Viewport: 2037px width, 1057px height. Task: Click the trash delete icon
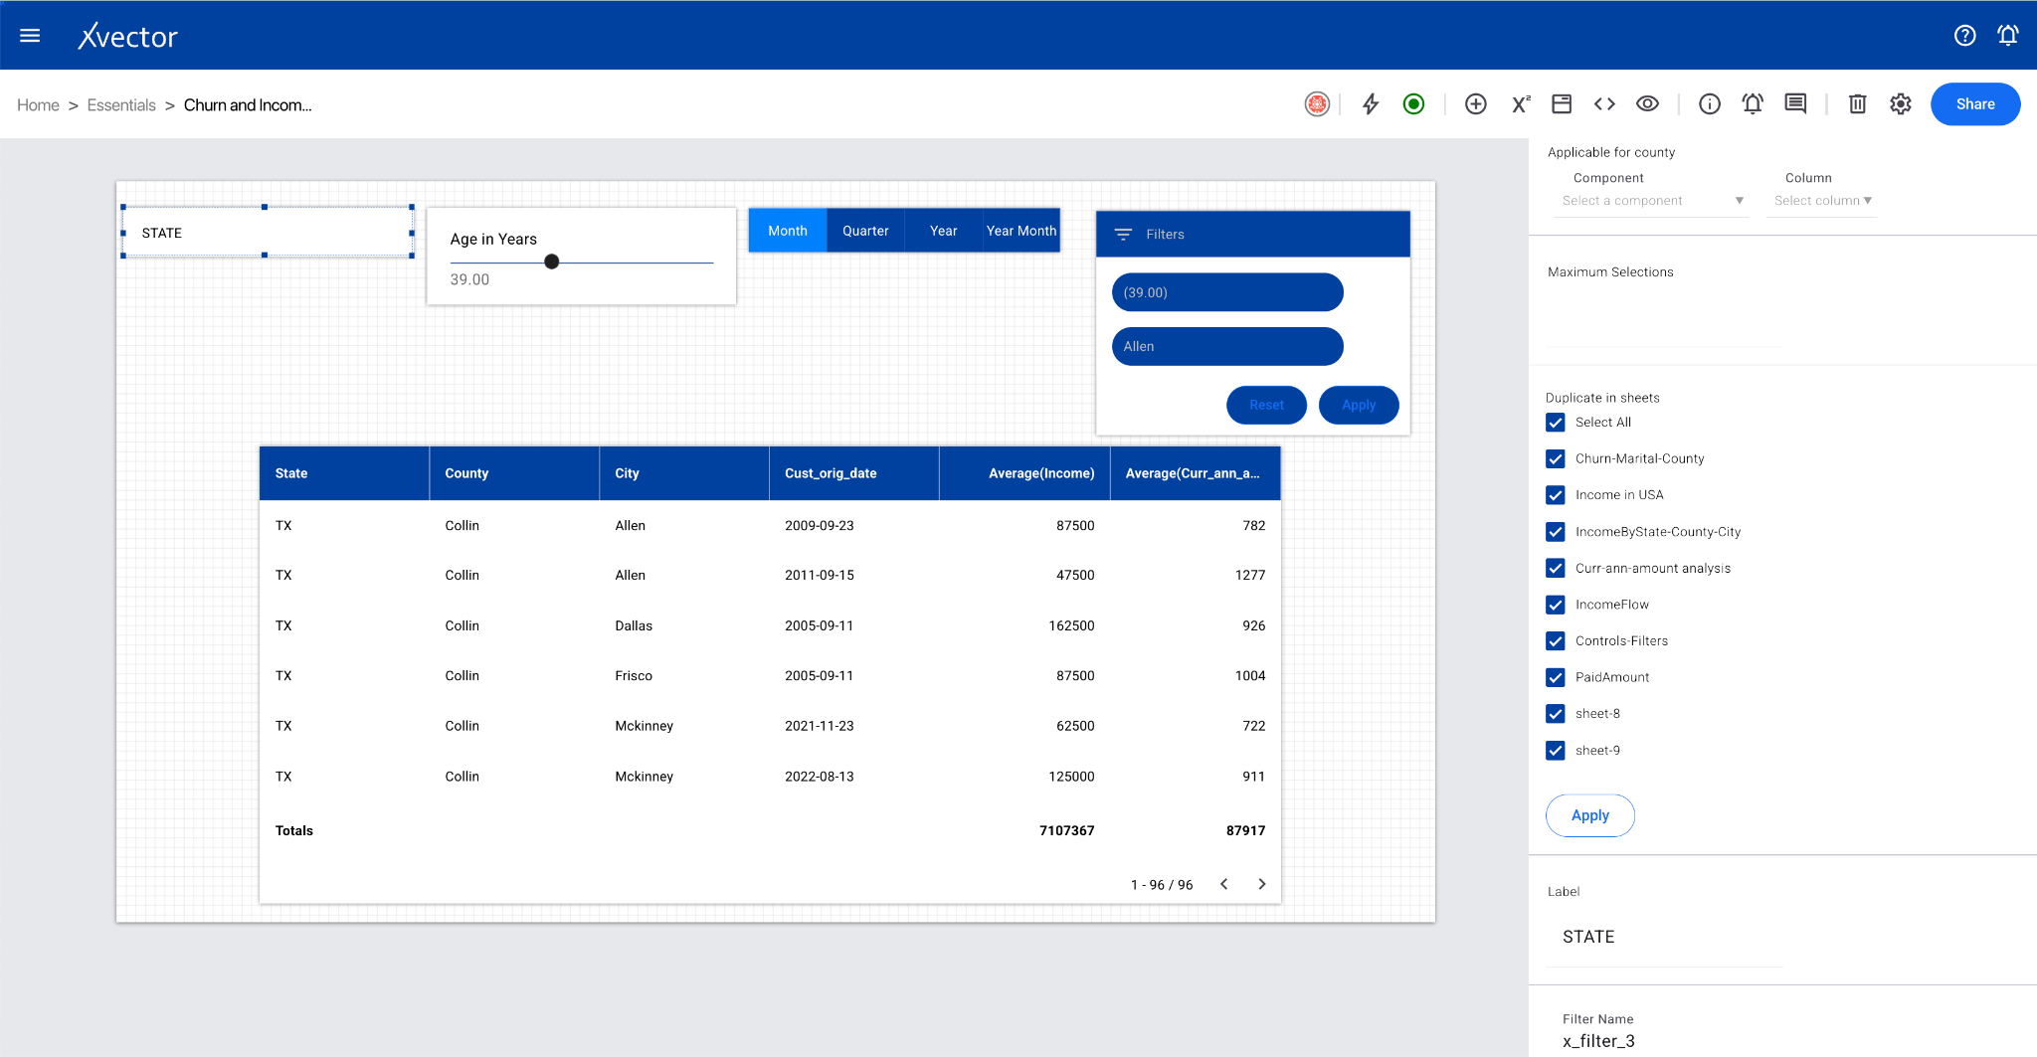point(1857,104)
